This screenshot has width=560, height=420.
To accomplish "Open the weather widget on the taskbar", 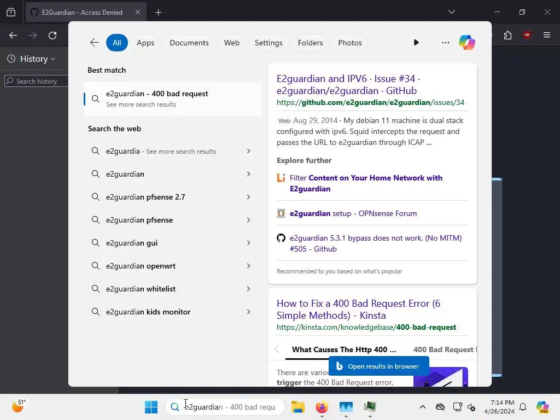I will pos(18,406).
